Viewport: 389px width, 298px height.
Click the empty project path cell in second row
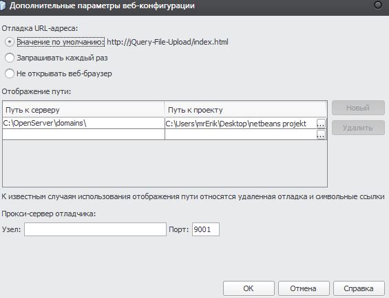pyautogui.click(x=241, y=135)
